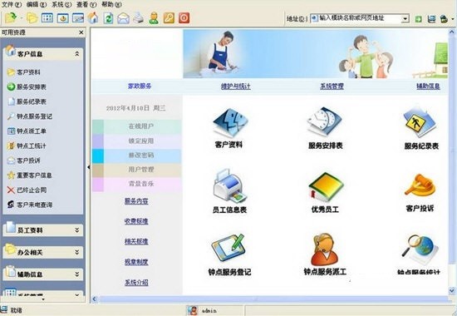Click the key icon in toolbar
This screenshot has height=316, width=457.
pyautogui.click(x=169, y=18)
